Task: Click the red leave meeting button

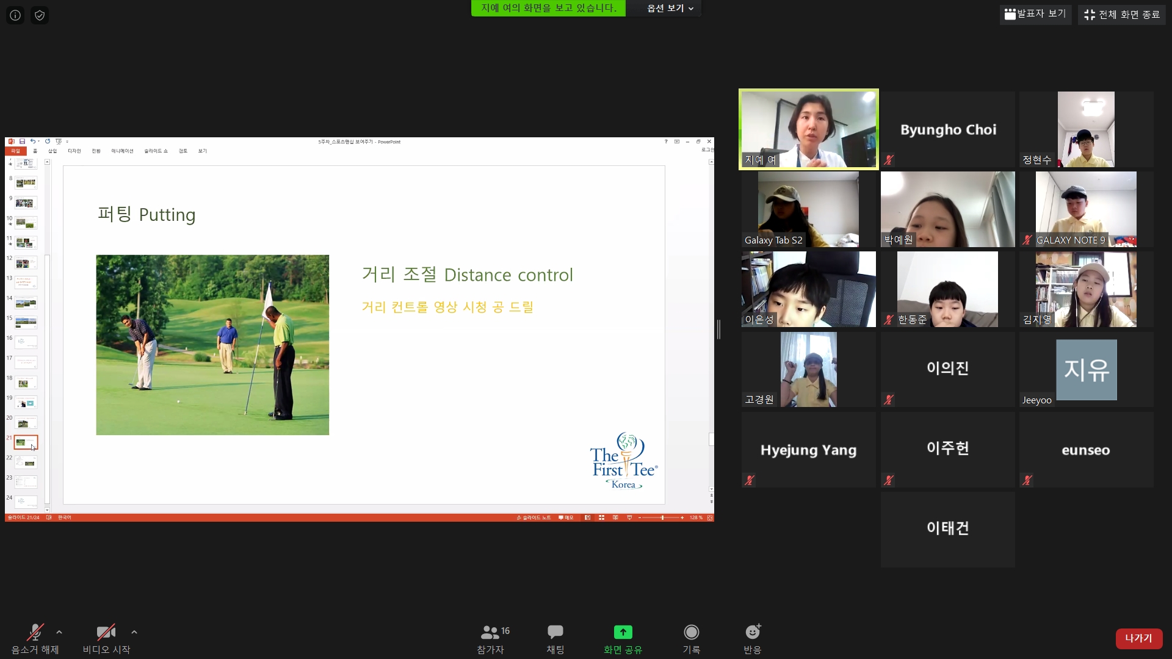Action: pos(1138,638)
